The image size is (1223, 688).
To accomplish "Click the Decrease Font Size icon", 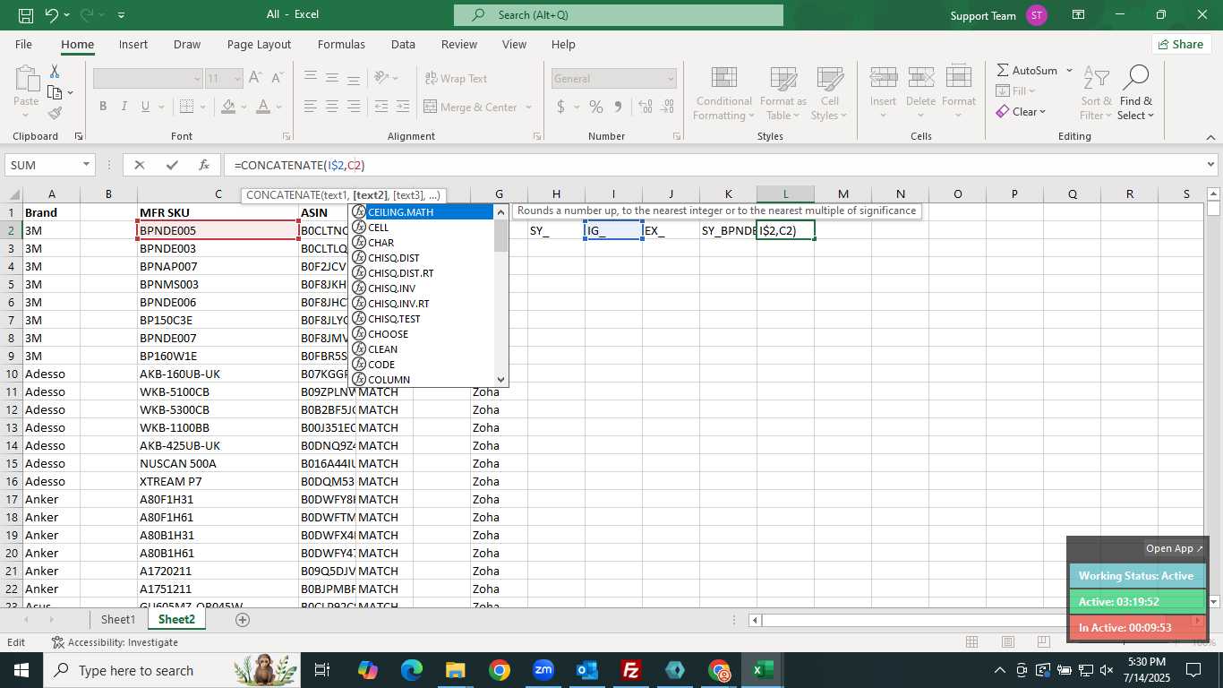I will click(x=277, y=78).
